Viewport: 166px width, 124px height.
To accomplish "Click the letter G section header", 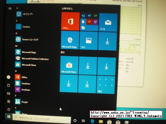I will click(x=16, y=33).
